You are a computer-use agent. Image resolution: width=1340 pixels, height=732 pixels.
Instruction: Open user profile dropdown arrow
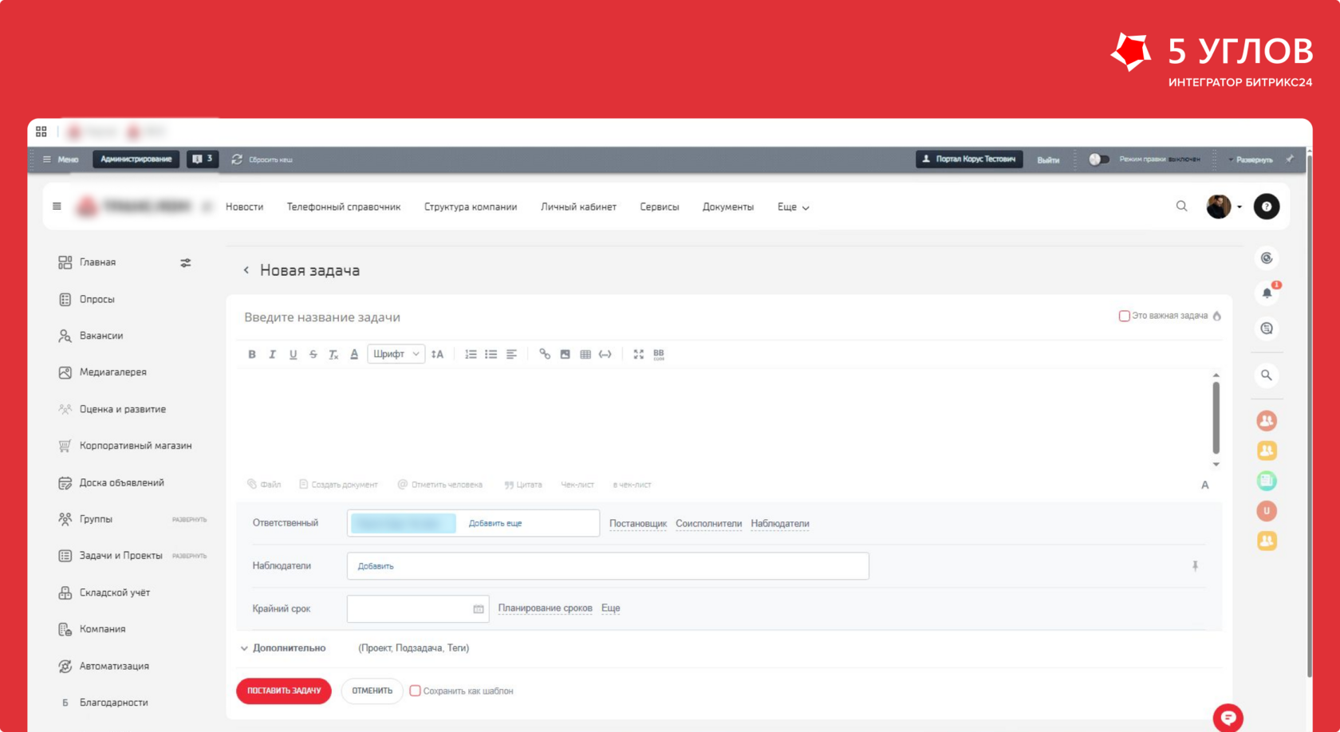point(1239,207)
